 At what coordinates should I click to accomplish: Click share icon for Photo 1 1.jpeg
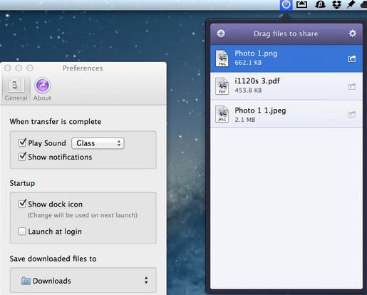(352, 114)
